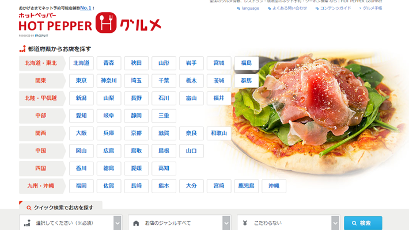Click the icon beside the language link
The width and height of the screenshot is (409, 230).
click(238, 8)
